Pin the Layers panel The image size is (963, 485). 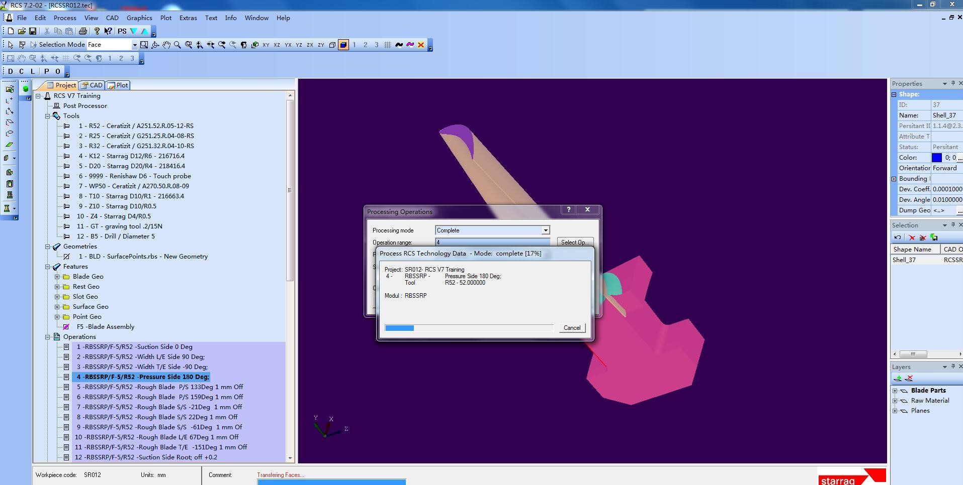[x=953, y=367]
